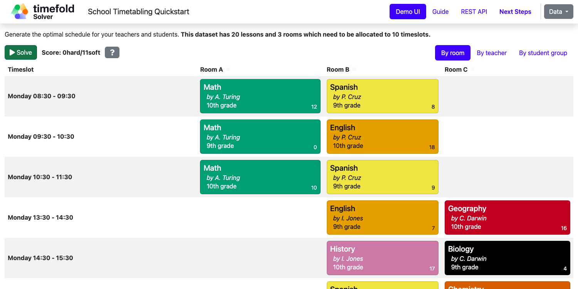This screenshot has width=578, height=289.
Task: Click the faint icon beside Room B header
Action: pyautogui.click(x=354, y=69)
